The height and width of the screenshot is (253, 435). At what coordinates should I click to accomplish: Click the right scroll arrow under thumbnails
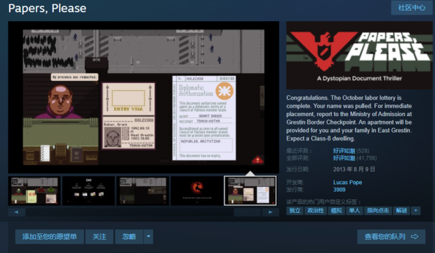[x=270, y=212]
